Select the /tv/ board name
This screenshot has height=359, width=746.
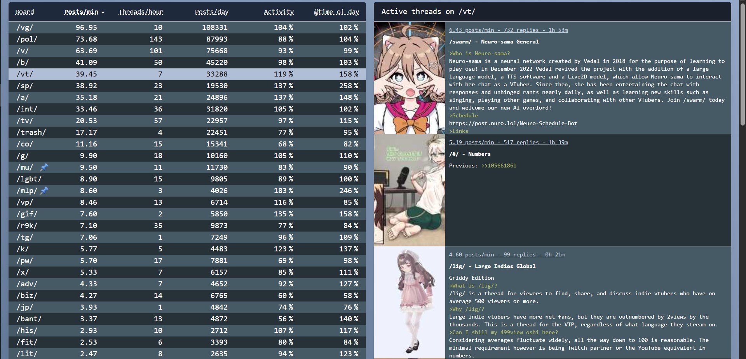[25, 121]
